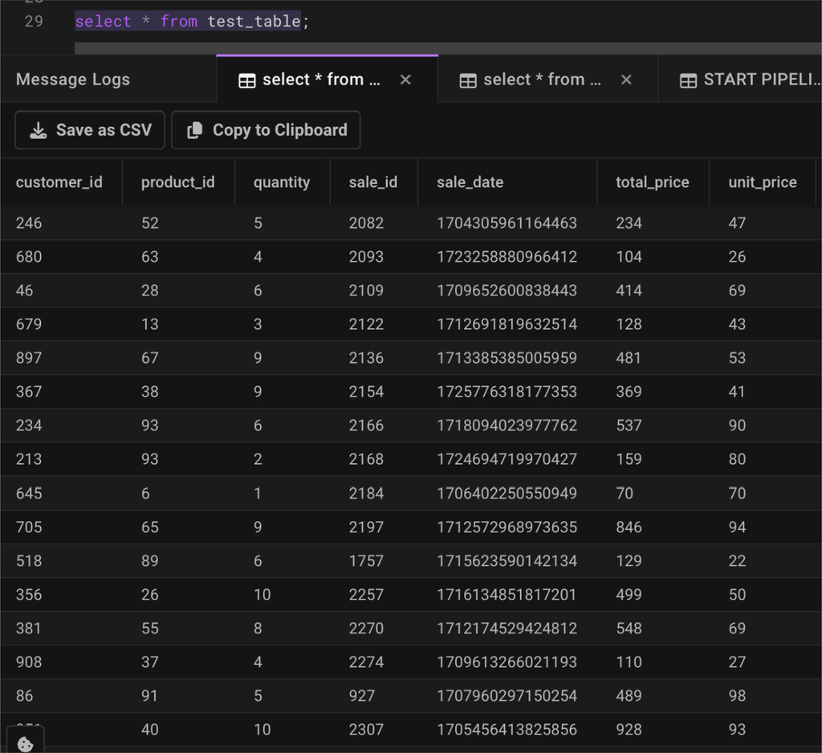This screenshot has width=822, height=753.
Task: Select sale_date cell 1712572968973635
Action: (507, 527)
